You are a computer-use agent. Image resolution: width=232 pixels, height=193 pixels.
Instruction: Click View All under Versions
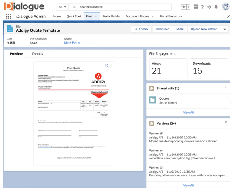click(188, 185)
